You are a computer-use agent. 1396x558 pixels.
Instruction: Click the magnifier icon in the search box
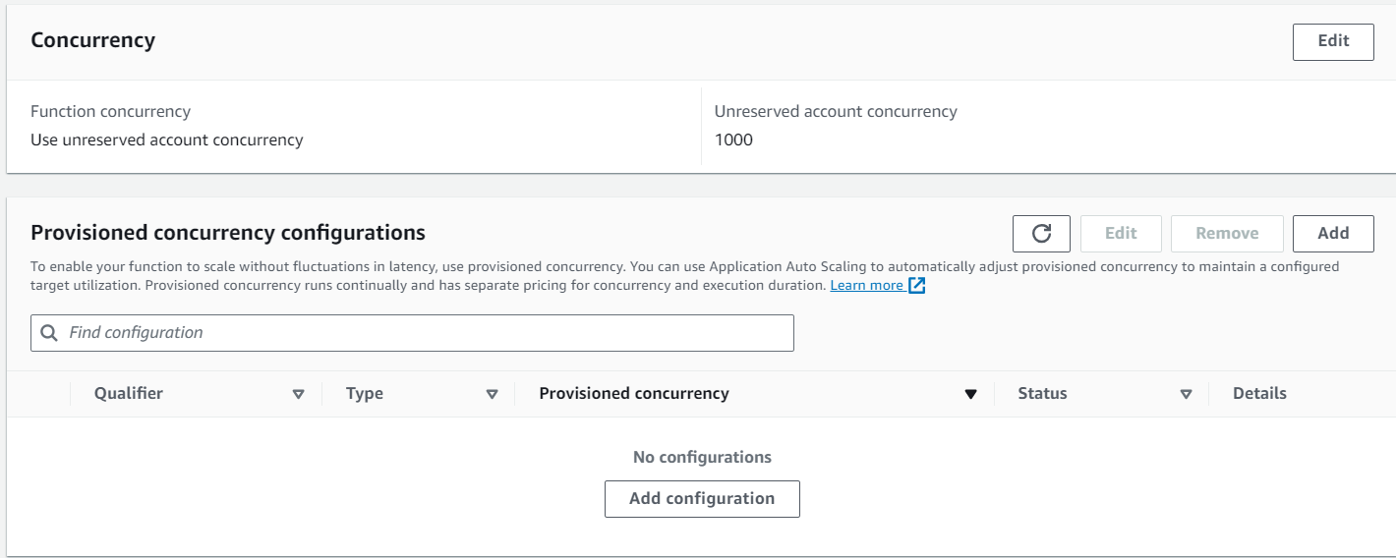pos(49,333)
